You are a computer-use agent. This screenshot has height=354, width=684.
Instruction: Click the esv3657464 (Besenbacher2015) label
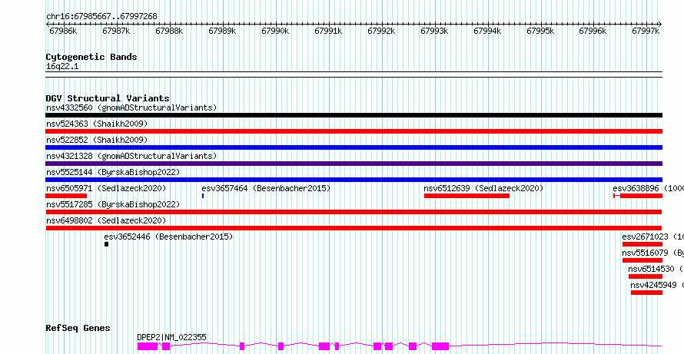[x=266, y=188]
